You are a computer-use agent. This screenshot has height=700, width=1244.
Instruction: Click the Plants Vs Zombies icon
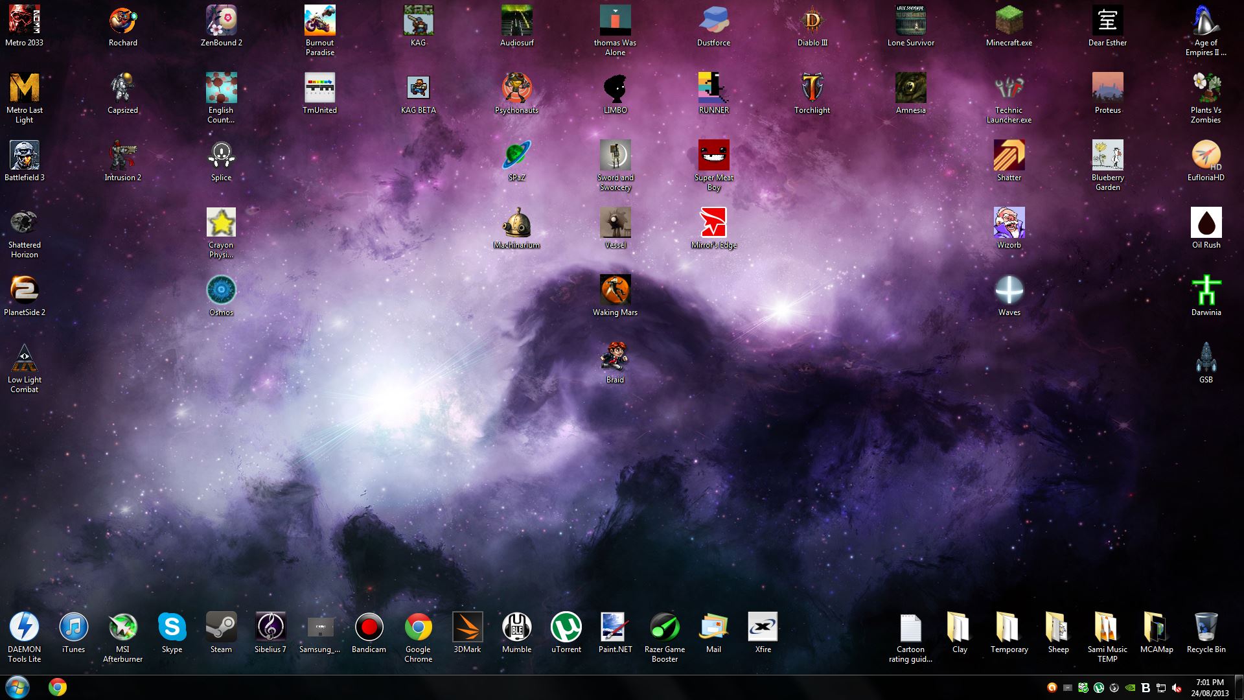pyautogui.click(x=1206, y=99)
